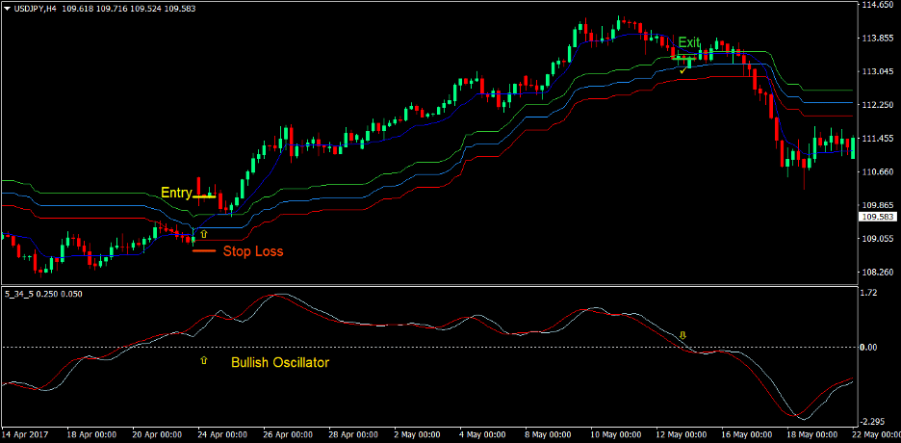The width and height of the screenshot is (901, 443).
Task: Click the 18 Apr 00:00 date label
Action: (92, 435)
